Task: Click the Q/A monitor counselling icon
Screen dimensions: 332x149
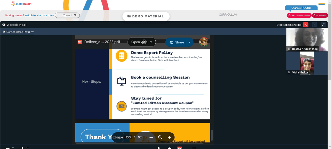Action: point(122,81)
